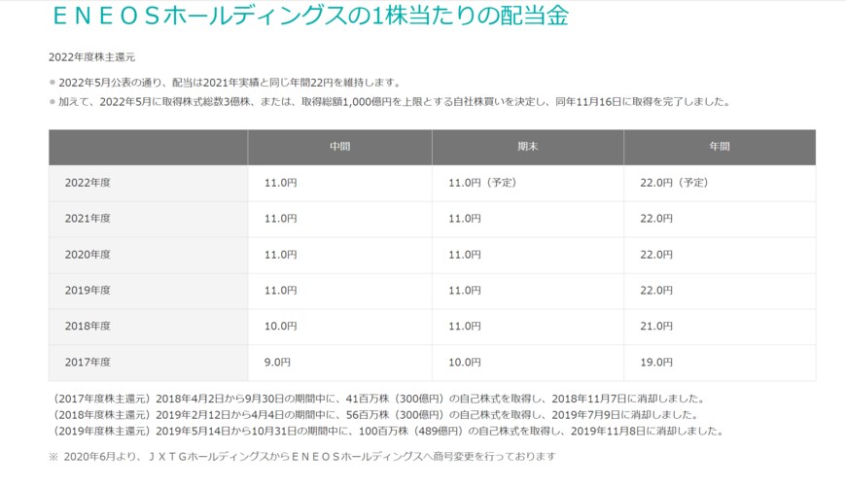The image size is (846, 488).
Task: Select the 期末 column header
Action: point(527,147)
